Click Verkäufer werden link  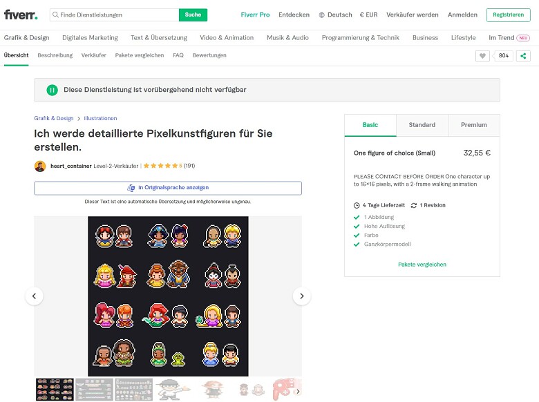tap(412, 15)
